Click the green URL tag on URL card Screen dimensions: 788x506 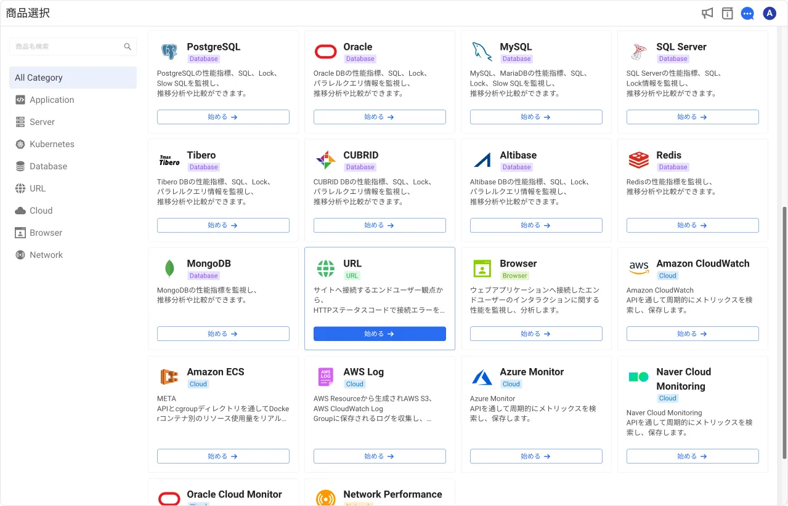click(352, 276)
